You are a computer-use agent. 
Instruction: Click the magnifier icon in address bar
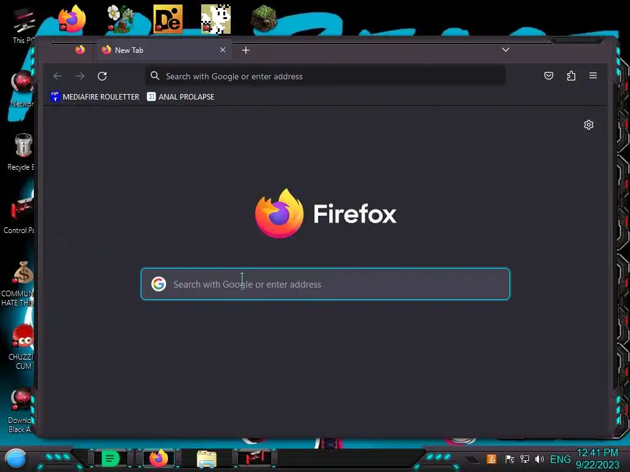tap(155, 76)
